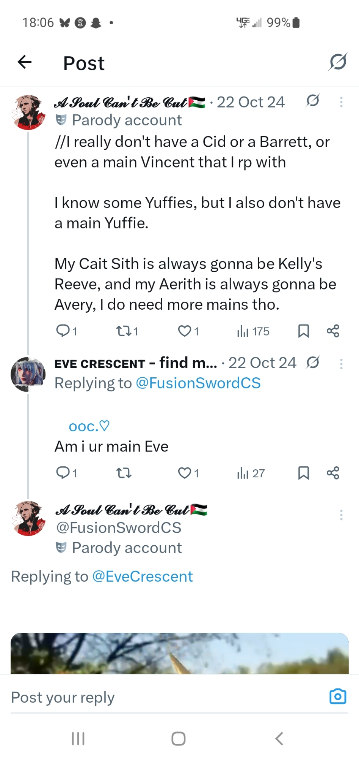Bookmark the first post

pos(303,331)
